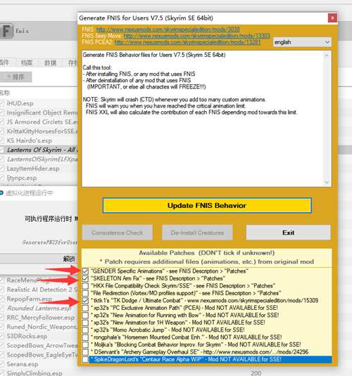Open the FNIS Sexy Move nexusmods link
The image size is (352, 376).
pos(197,36)
